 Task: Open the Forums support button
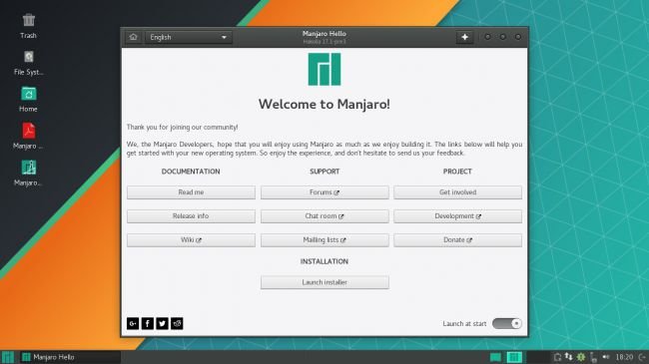click(324, 192)
